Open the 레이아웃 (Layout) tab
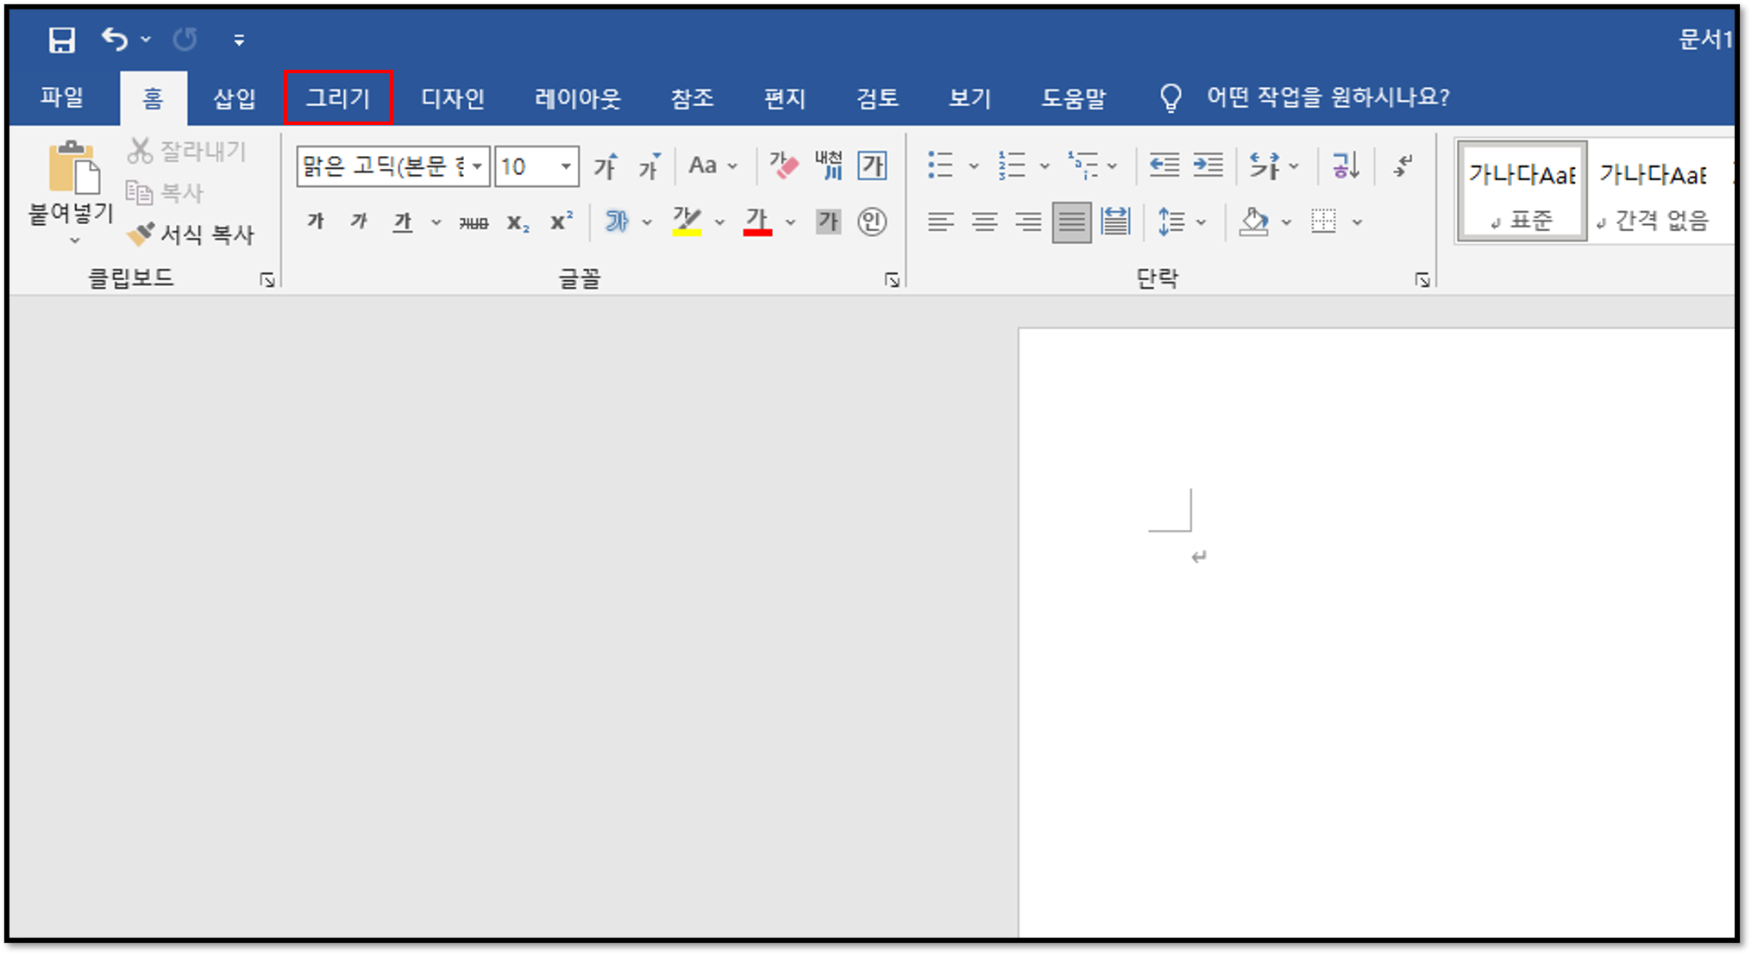Screen dimensions: 1751x954 point(577,97)
